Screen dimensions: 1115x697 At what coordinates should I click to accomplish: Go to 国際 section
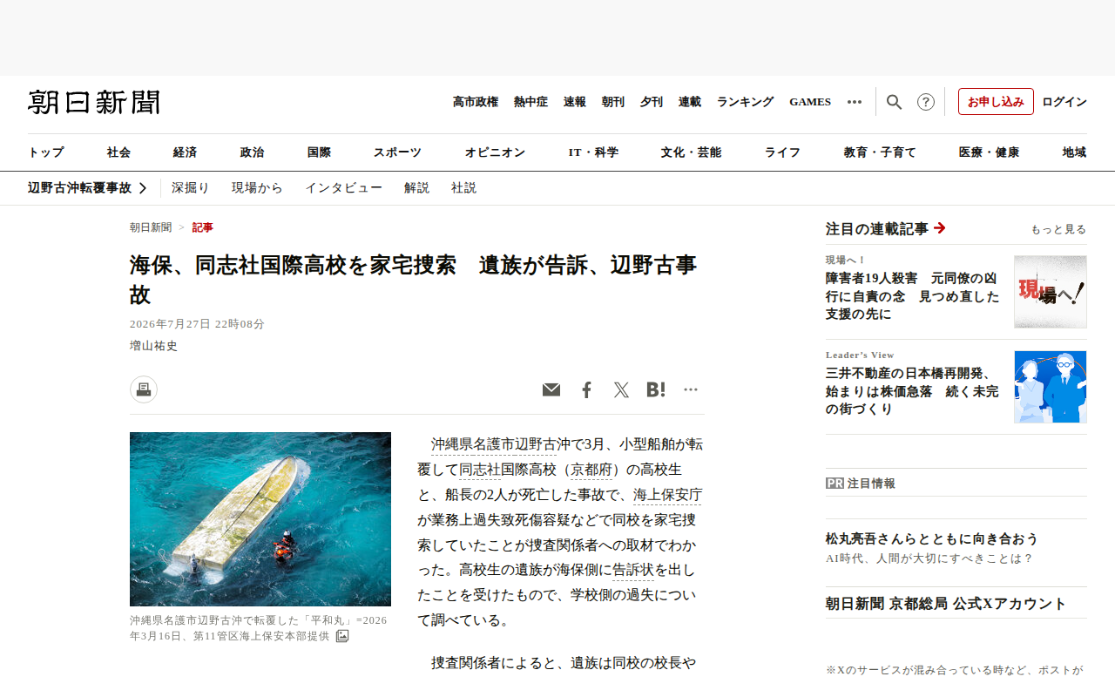(319, 152)
